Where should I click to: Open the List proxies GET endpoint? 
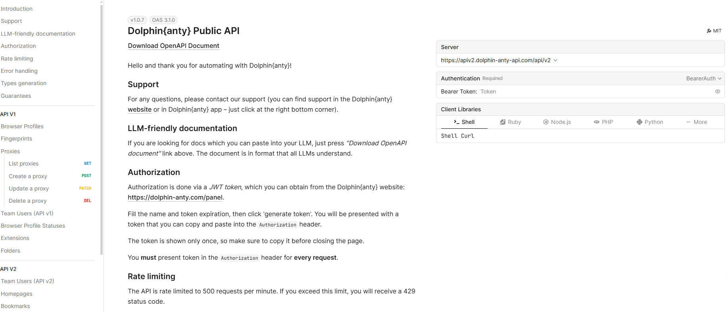50,164
